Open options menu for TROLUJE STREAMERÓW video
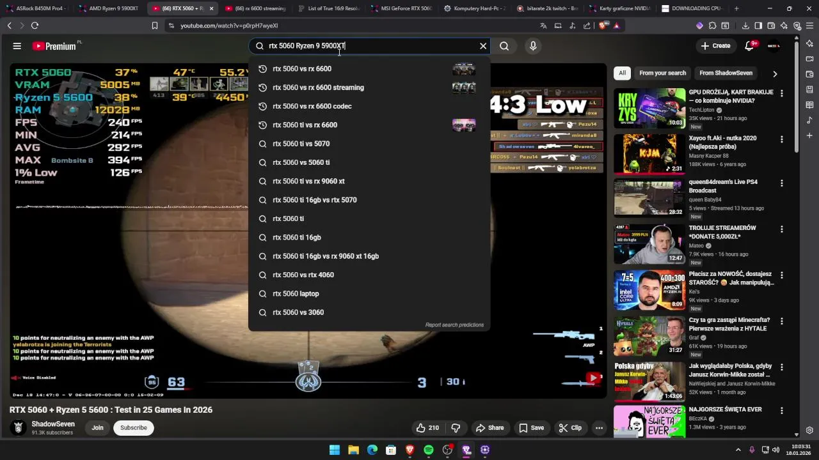The height and width of the screenshot is (460, 819). point(781,229)
